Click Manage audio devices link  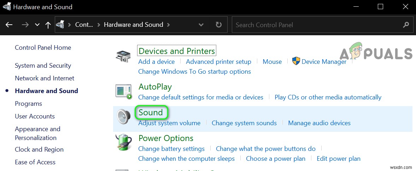tap(319, 123)
